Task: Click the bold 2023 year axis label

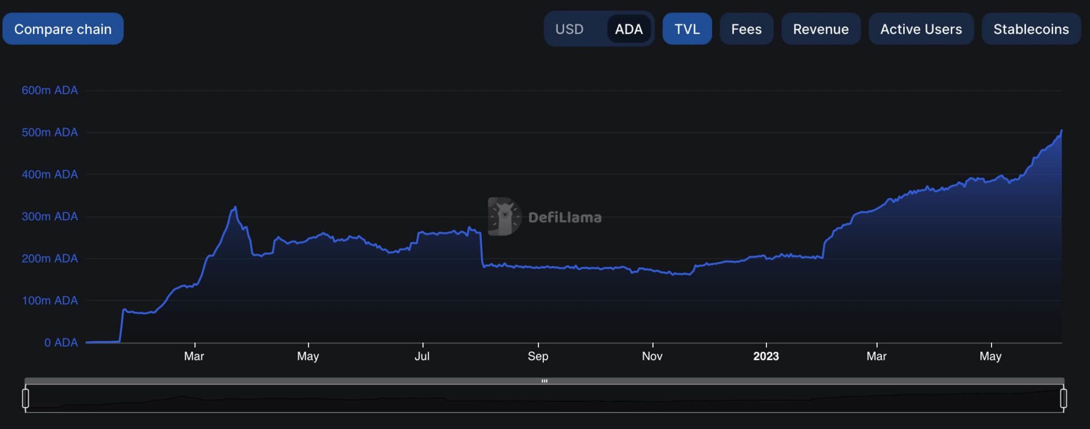Action: point(766,356)
